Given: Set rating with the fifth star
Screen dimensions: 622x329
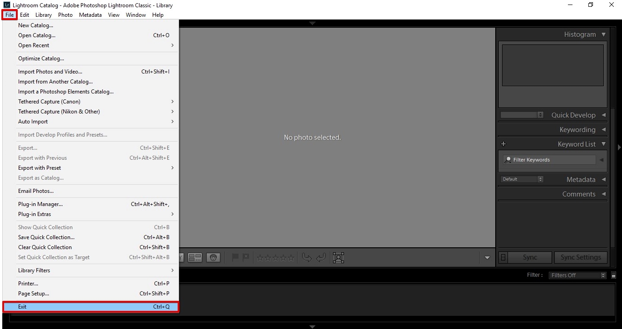Looking at the screenshot, I should 291,258.
